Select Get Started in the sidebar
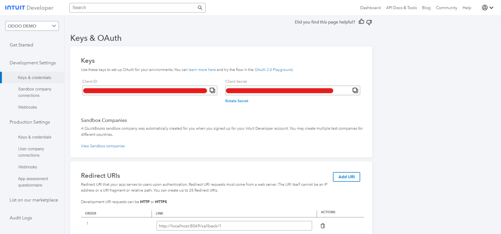 21,45
